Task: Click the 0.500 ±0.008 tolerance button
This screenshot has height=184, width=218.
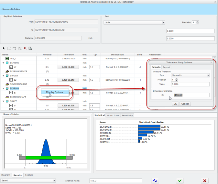Action: pyautogui.click(x=68, y=67)
